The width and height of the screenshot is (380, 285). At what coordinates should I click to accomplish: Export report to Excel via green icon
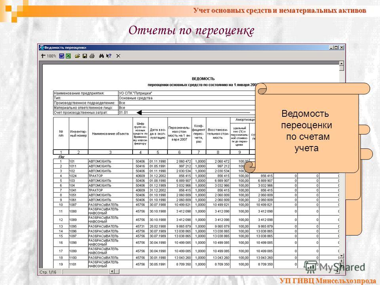coord(68,56)
